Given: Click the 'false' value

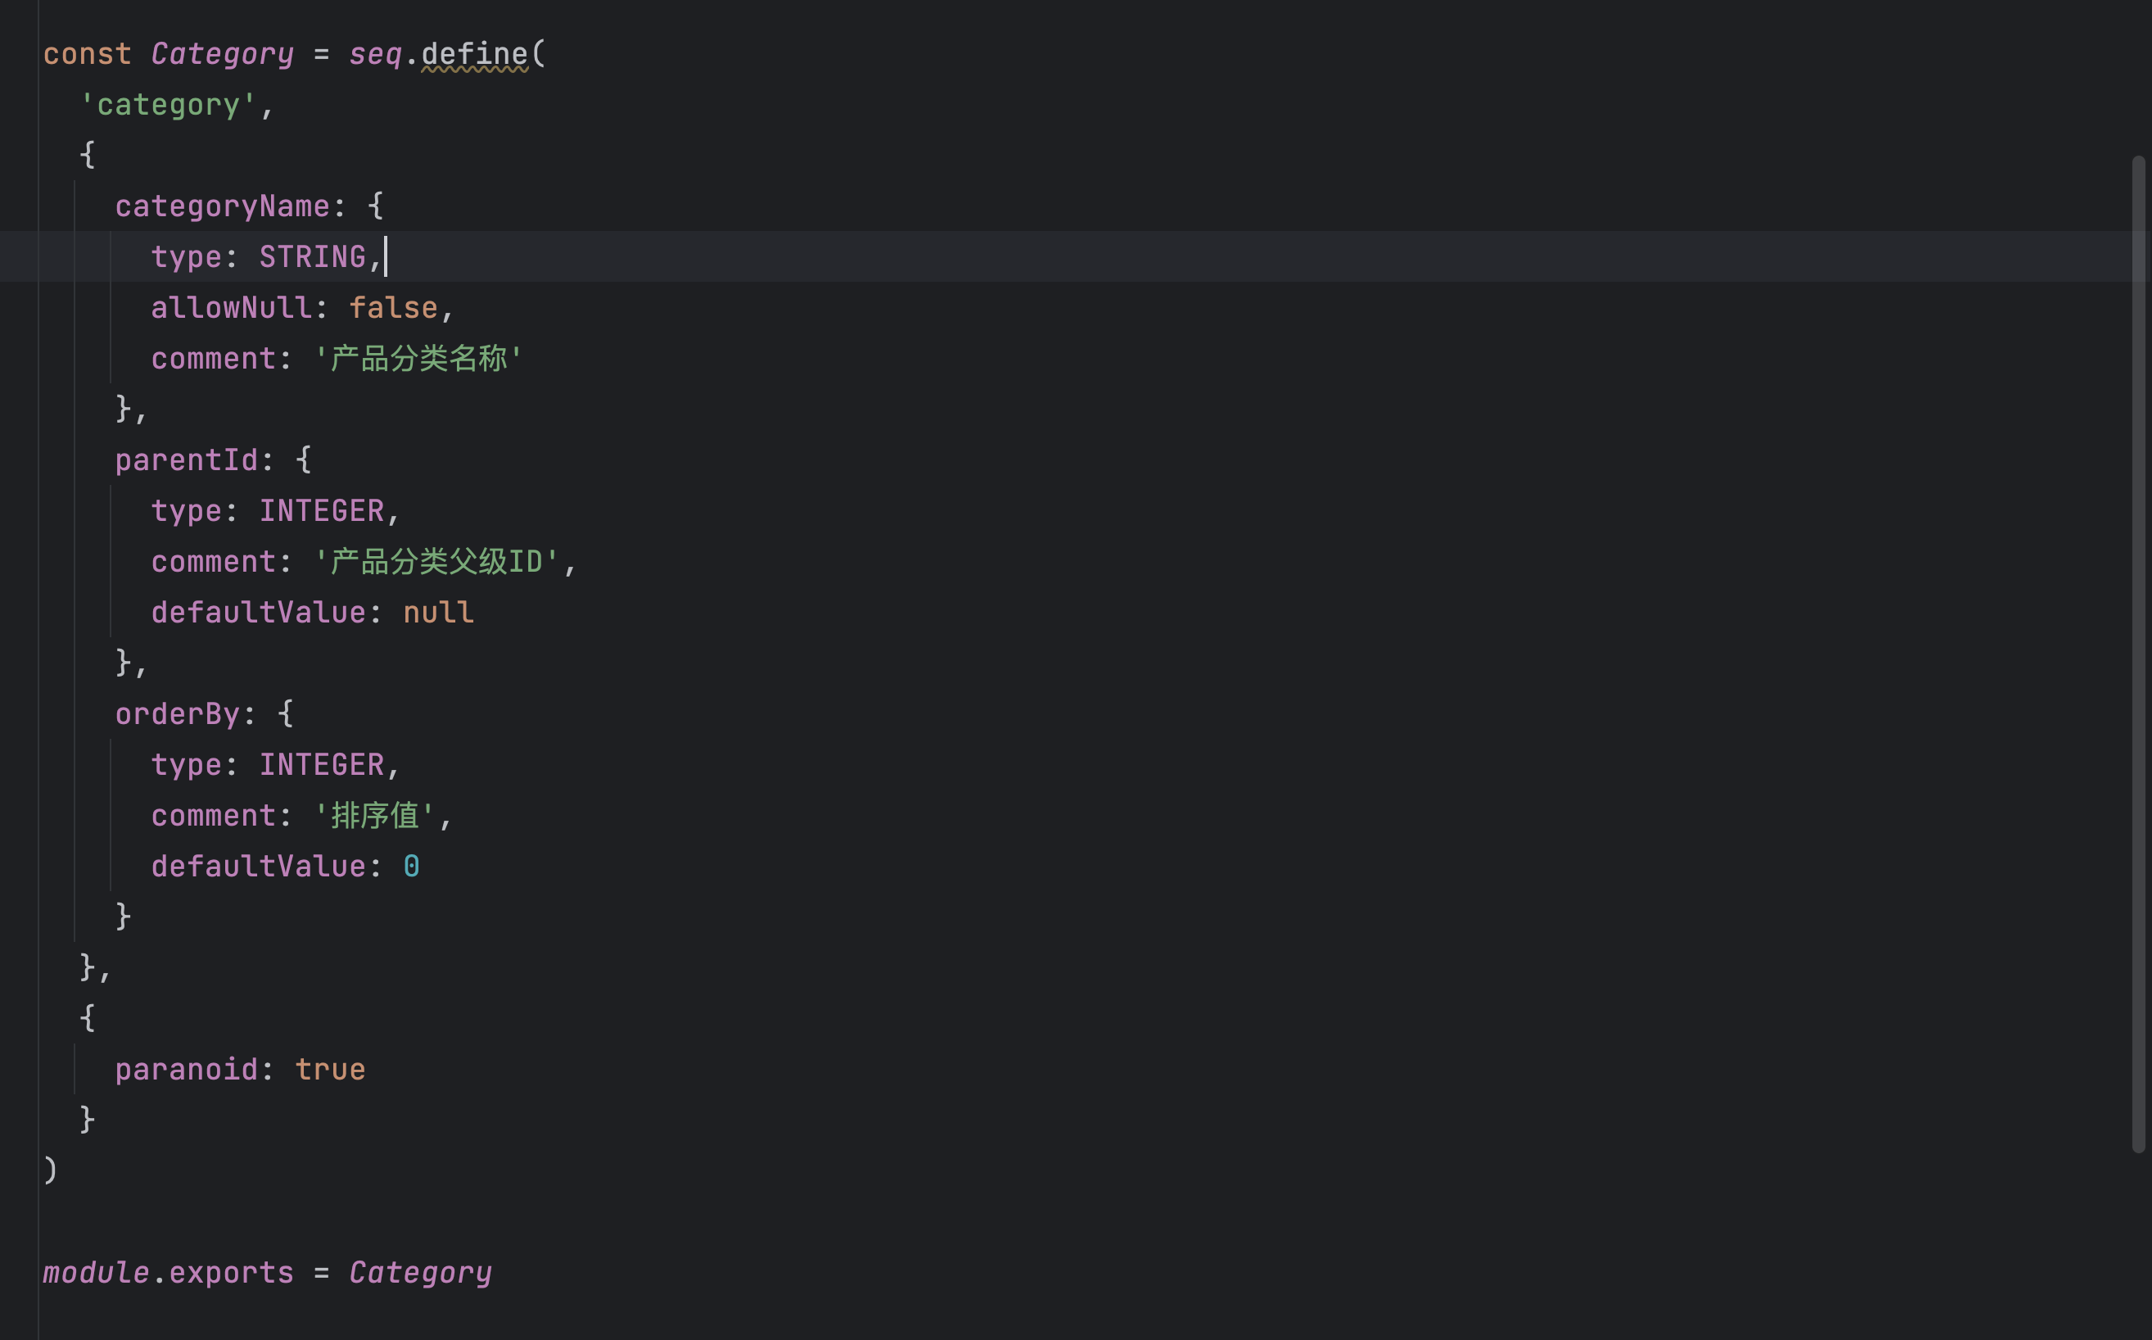Looking at the screenshot, I should click(x=393, y=307).
